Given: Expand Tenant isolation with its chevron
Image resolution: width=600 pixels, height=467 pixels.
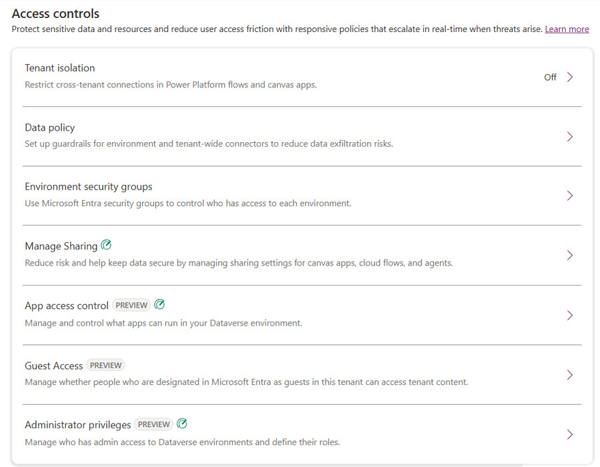Looking at the screenshot, I should (x=570, y=77).
